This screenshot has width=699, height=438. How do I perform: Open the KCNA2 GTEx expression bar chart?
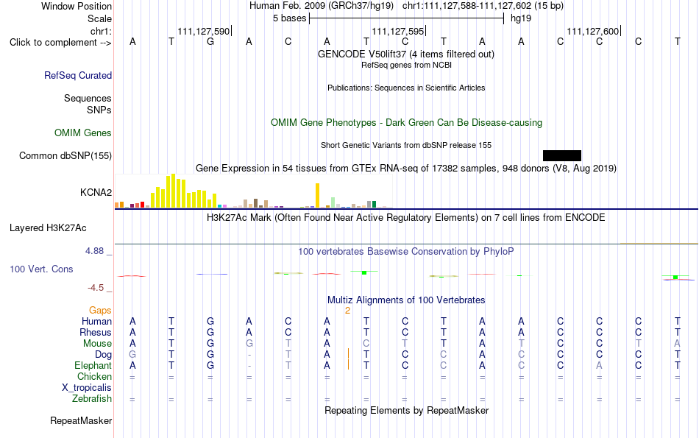click(253, 191)
